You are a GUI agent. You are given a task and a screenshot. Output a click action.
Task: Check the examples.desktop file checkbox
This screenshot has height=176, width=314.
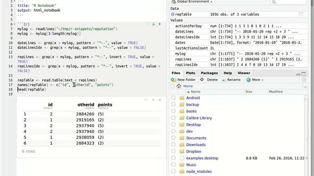[x=173, y=158]
